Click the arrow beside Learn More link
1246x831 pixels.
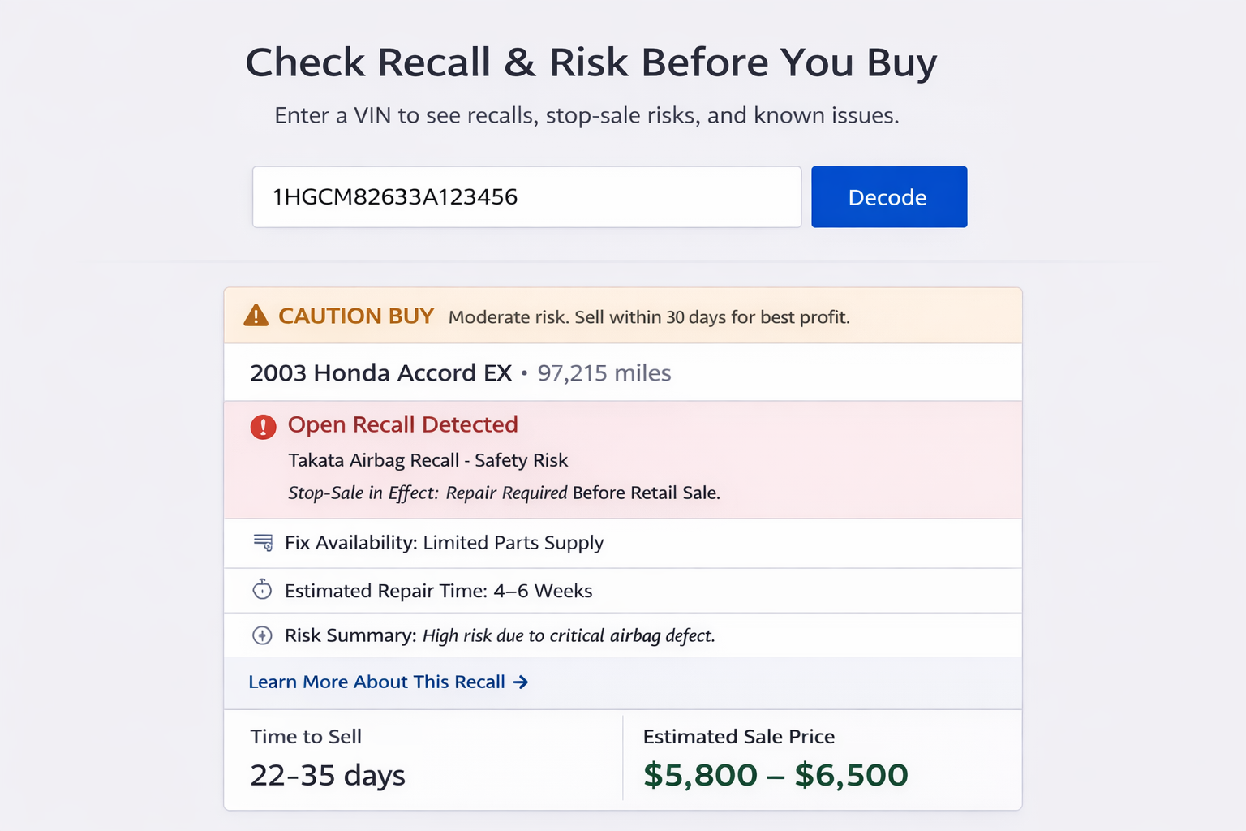(521, 682)
